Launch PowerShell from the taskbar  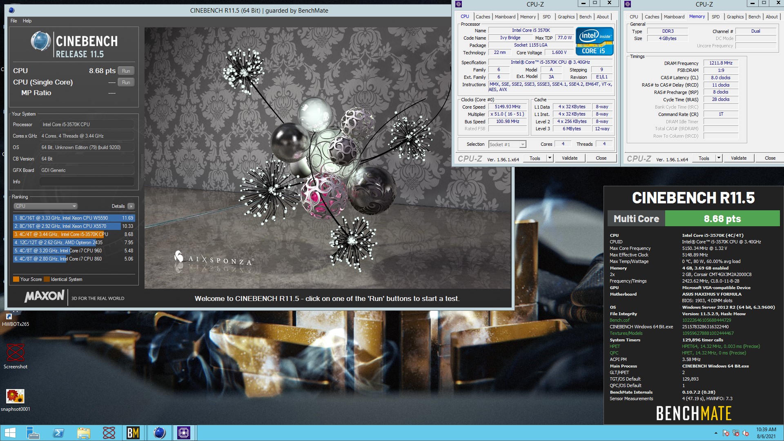coord(58,433)
